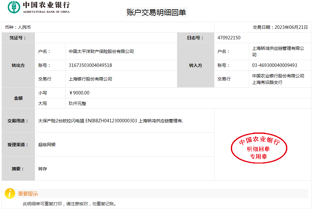Select payer bank 上海银行股份有限公司
The image size is (313, 209).
[x=90, y=79]
